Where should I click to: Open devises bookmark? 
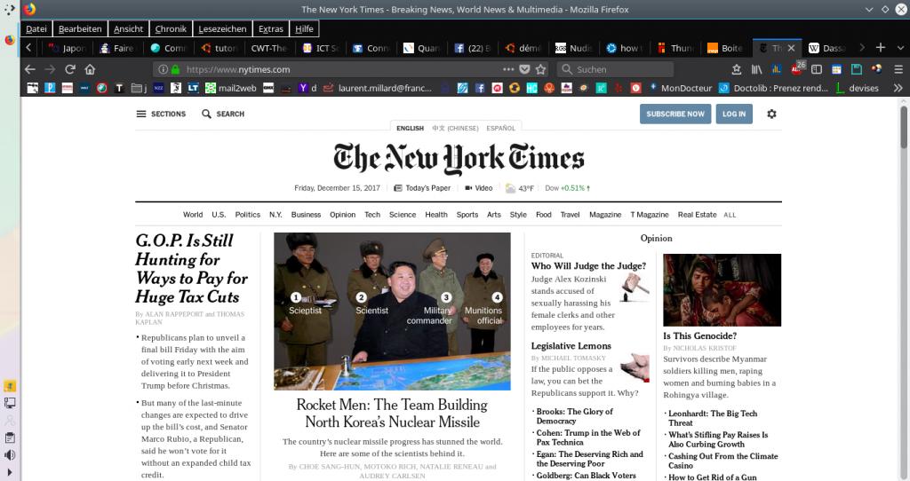click(x=858, y=88)
